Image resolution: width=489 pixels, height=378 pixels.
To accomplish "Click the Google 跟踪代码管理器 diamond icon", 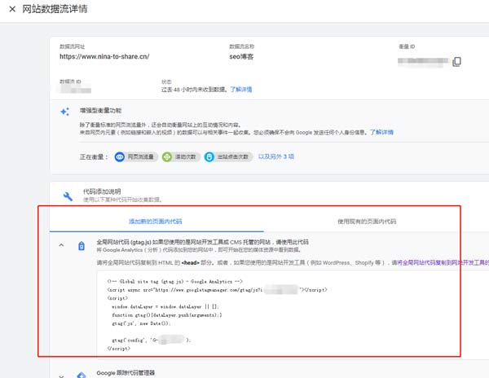I will point(81,375).
